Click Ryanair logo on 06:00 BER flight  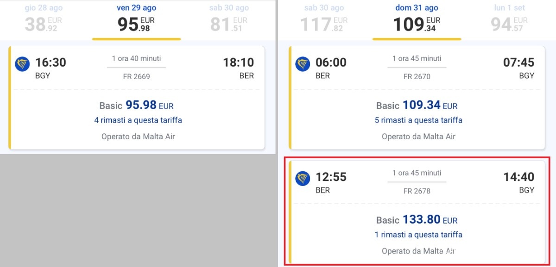(303, 64)
